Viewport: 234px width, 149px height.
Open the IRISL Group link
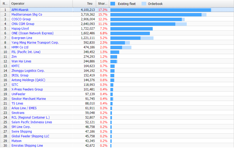pyautogui.click(x=20, y=75)
